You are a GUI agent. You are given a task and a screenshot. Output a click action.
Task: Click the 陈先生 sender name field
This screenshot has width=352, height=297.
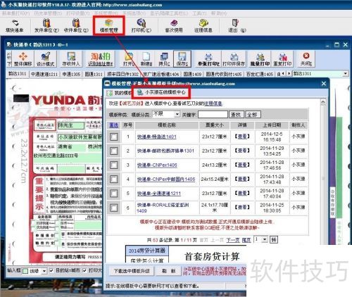click(71, 125)
